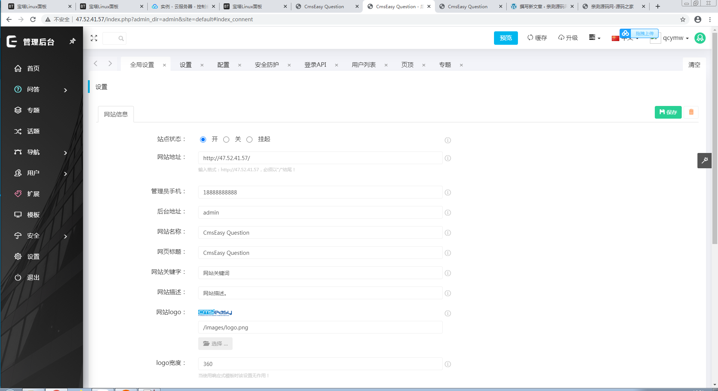This screenshot has height=391, width=718.
Task: Click the 选择 ... logo file button
Action: click(215, 344)
